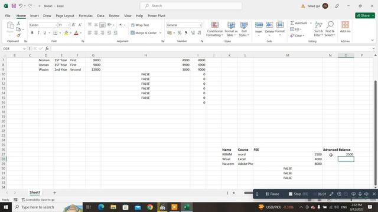Toggle Underline formatting
This screenshot has width=378, height=212.
click(x=45, y=33)
